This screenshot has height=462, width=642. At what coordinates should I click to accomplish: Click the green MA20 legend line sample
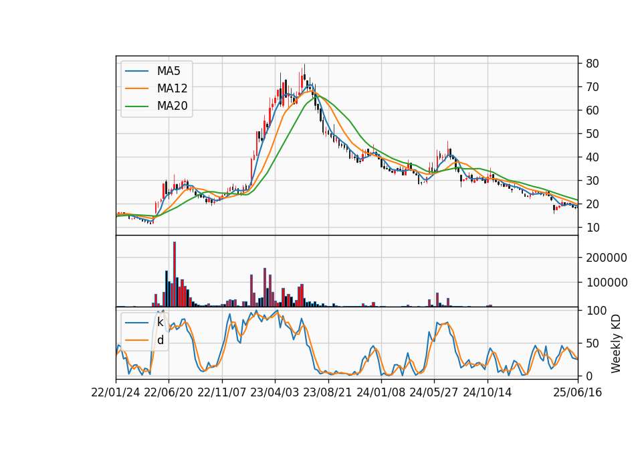(x=136, y=106)
